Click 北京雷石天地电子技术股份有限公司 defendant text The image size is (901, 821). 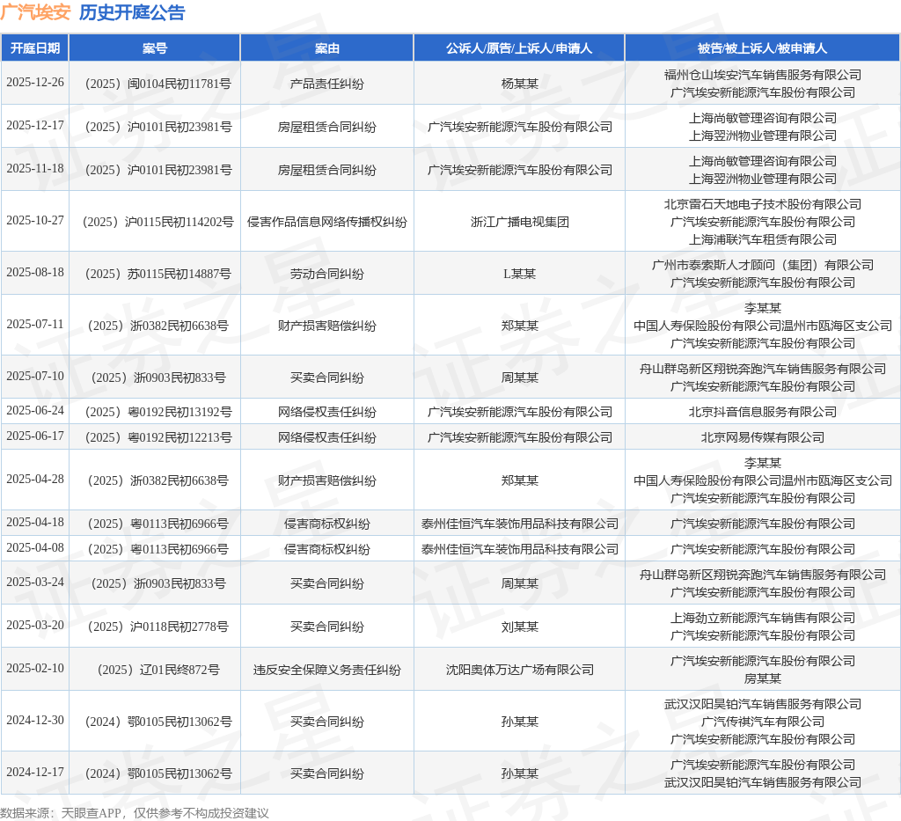coord(763,204)
